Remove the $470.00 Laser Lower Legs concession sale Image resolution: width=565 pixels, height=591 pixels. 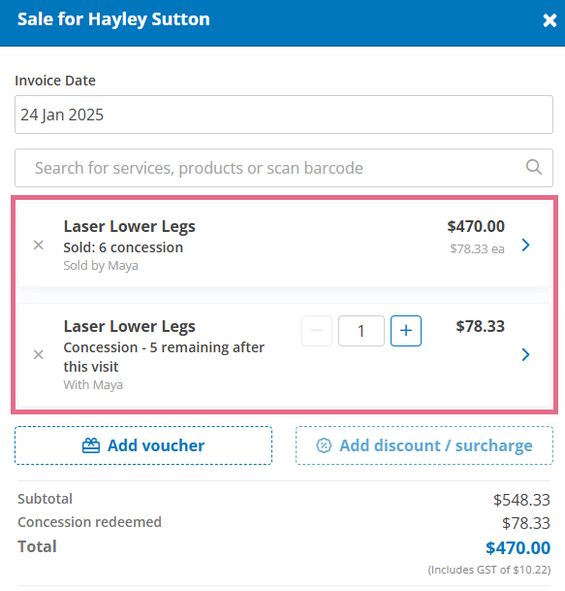39,246
